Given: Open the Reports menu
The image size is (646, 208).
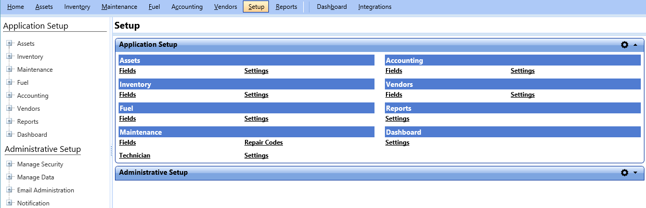Looking at the screenshot, I should (x=287, y=7).
